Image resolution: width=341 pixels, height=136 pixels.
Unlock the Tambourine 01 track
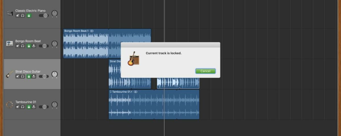(29, 107)
